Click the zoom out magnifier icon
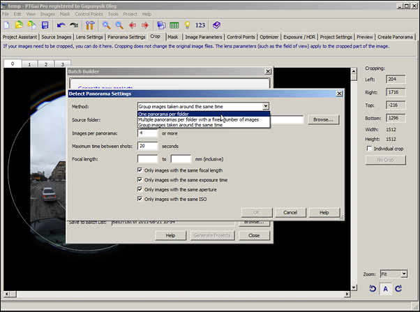Image resolution: width=420 pixels, height=312 pixels. (x=119, y=25)
